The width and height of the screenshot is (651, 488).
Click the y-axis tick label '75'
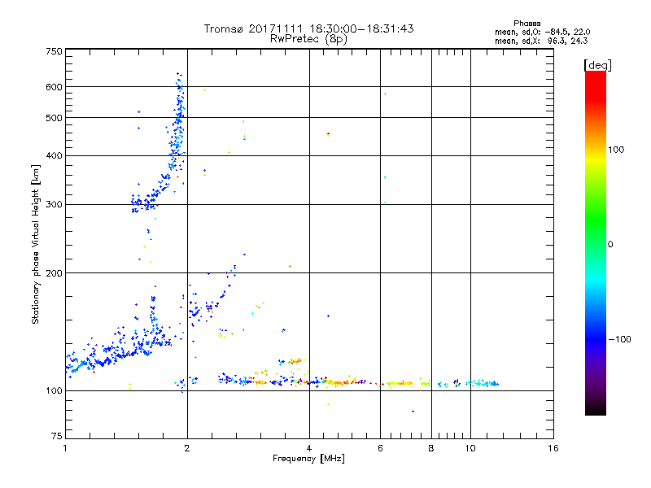57,436
